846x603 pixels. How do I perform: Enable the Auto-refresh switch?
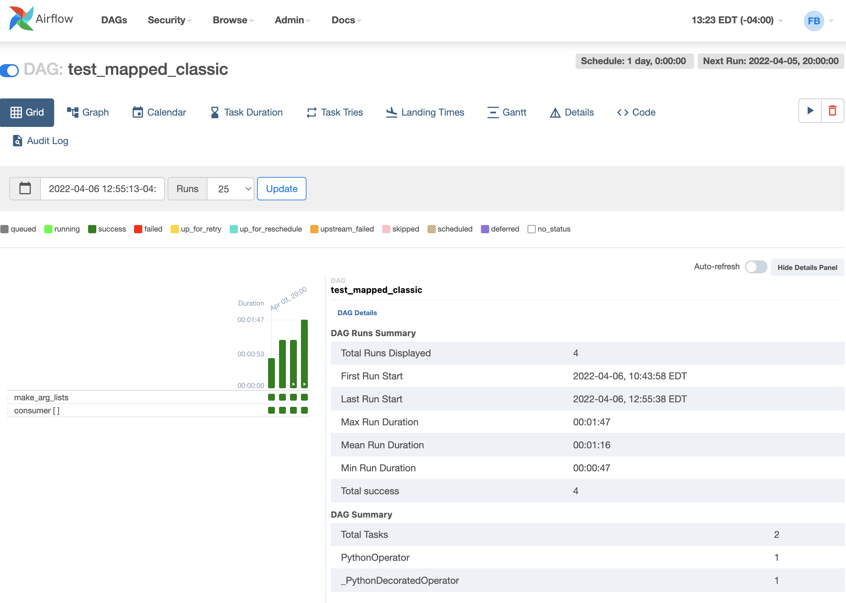pyautogui.click(x=756, y=267)
